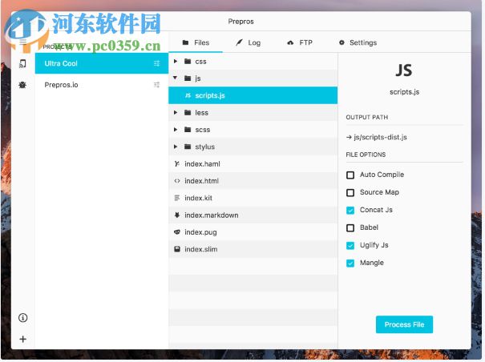Click the markdown icon beside index.markdown
Screen dimensions: 485x362
[x=177, y=215]
